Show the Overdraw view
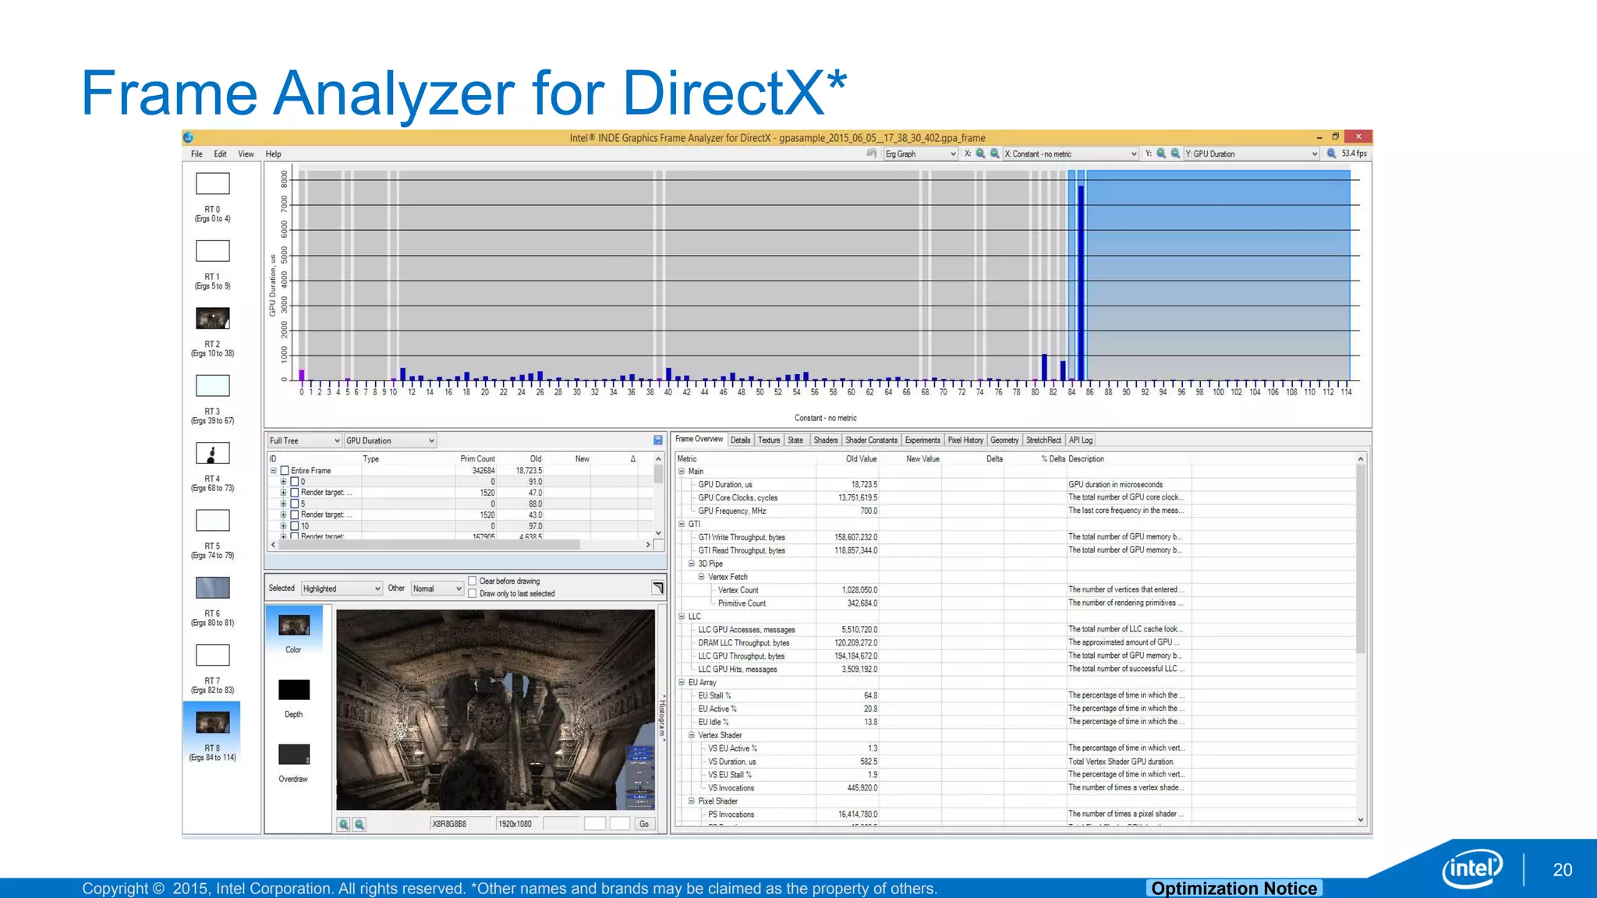Screen dimensions: 1597x898 pyautogui.click(x=294, y=755)
